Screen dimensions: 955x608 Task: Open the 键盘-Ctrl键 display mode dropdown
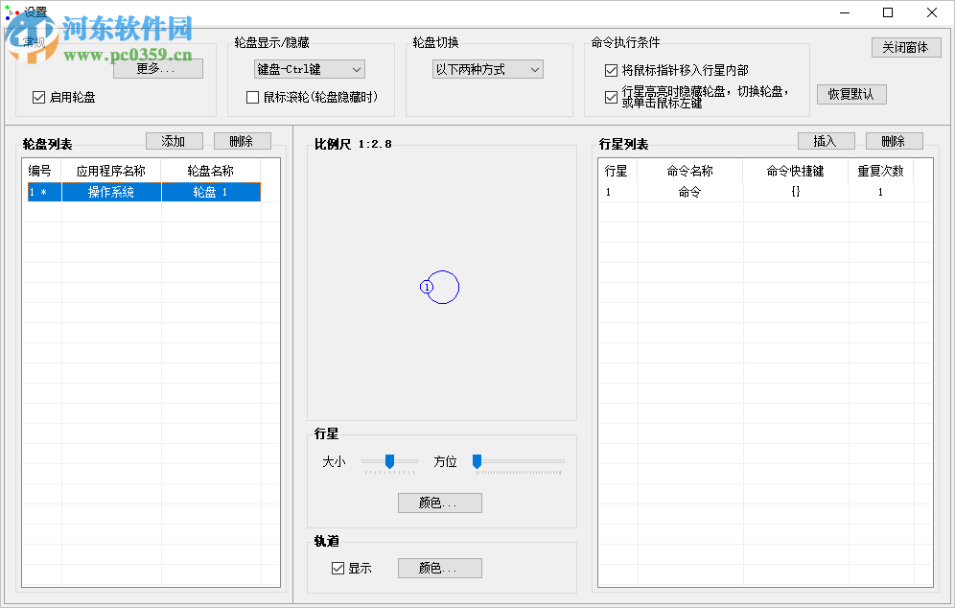[x=308, y=69]
